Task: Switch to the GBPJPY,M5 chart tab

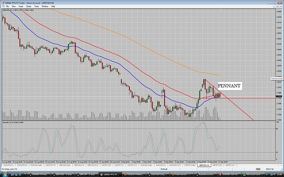Action: pyautogui.click(x=217, y=165)
